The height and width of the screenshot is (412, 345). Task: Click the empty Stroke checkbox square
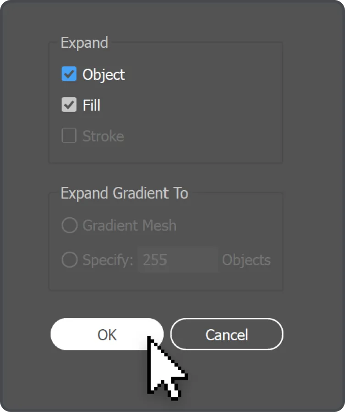pyautogui.click(x=69, y=135)
